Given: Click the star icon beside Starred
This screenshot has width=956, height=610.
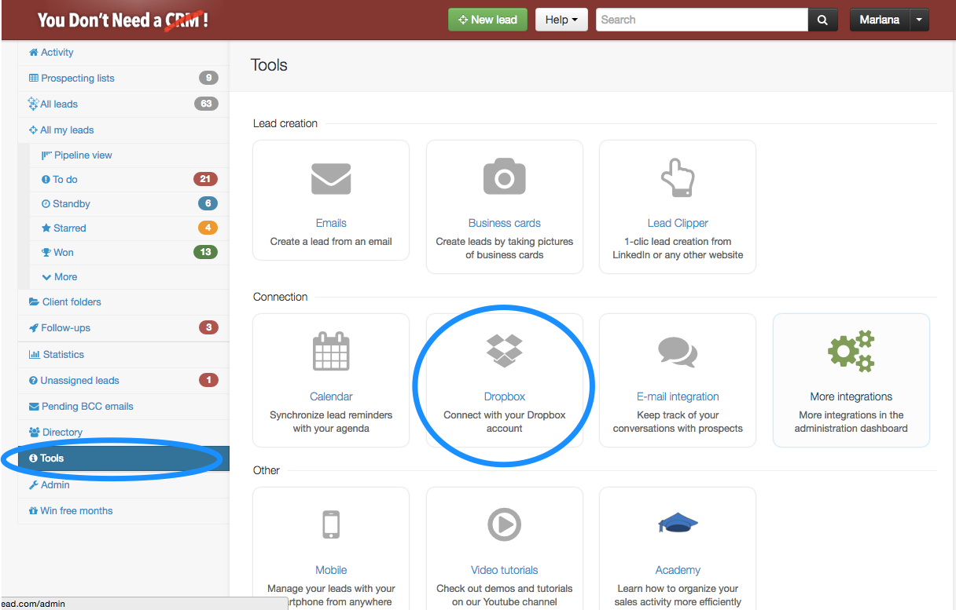Looking at the screenshot, I should 46,228.
